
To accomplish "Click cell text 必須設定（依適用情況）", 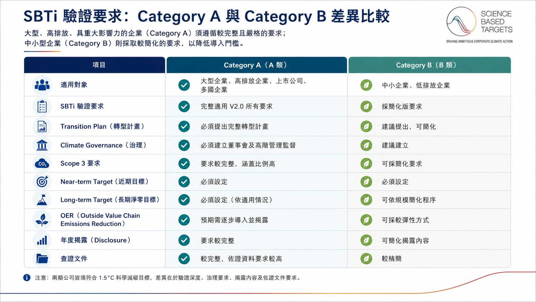I will [x=238, y=200].
